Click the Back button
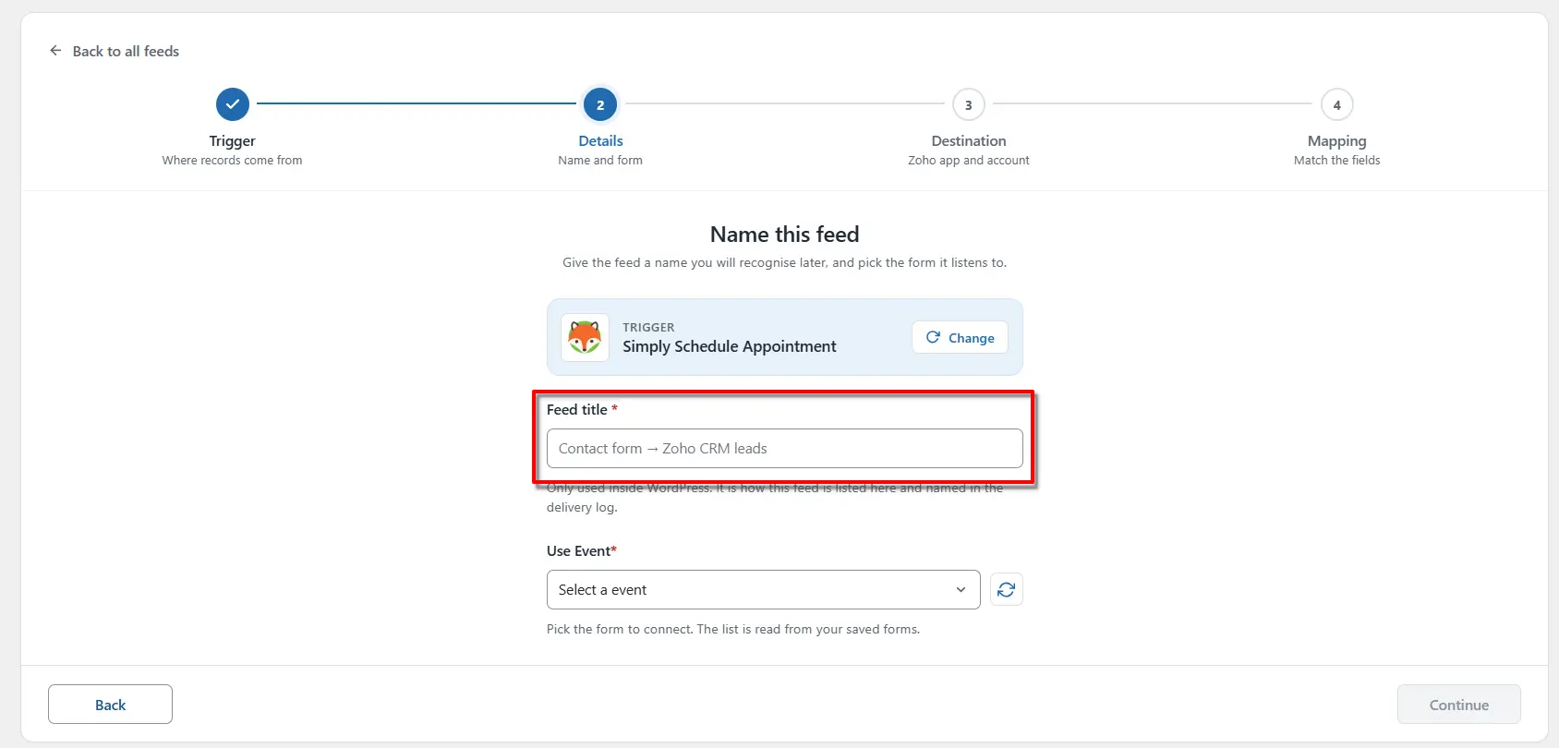The image size is (1559, 748). coord(110,705)
